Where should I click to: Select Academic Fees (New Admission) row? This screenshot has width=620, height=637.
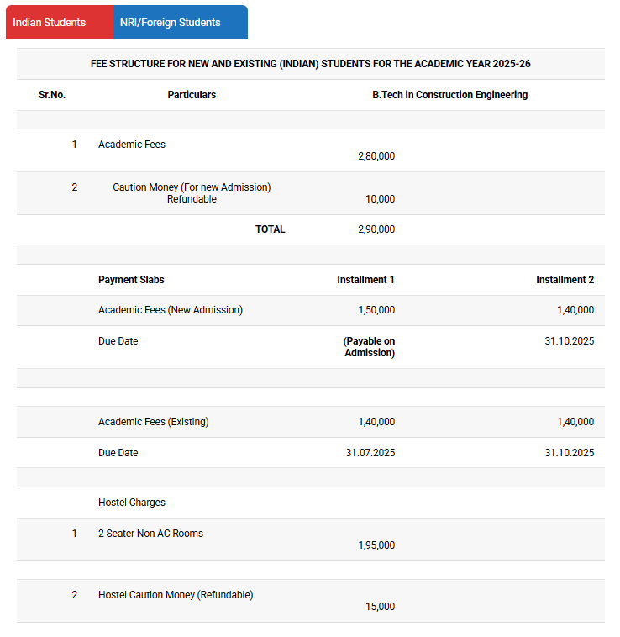171,310
